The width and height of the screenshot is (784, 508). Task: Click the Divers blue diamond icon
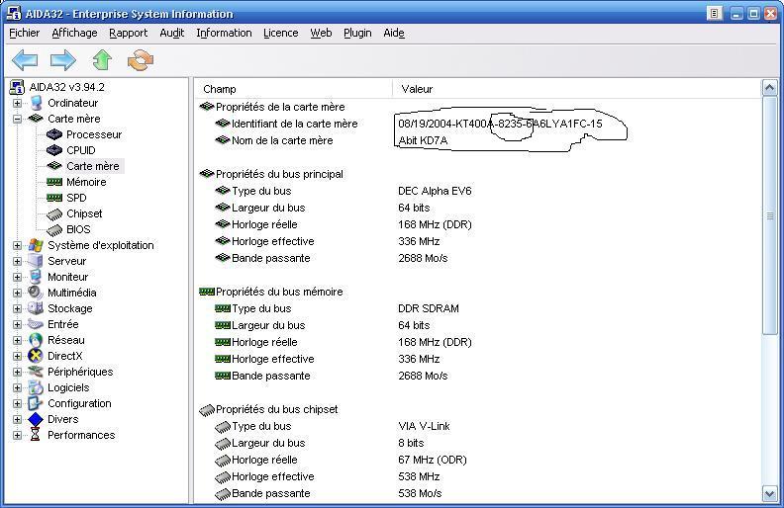(36, 419)
